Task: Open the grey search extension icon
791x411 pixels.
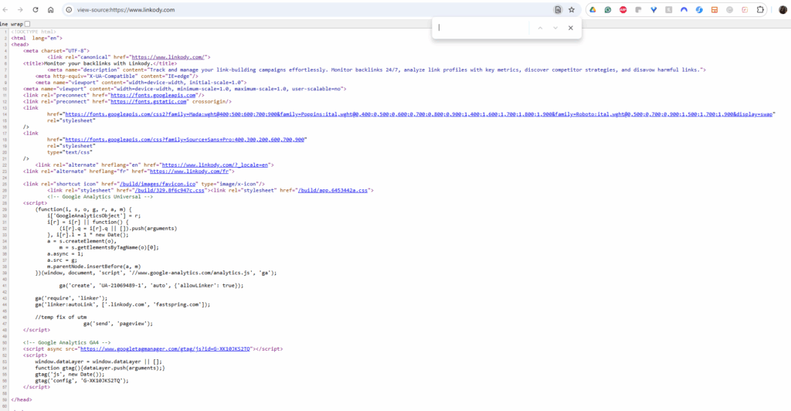Action: [669, 9]
